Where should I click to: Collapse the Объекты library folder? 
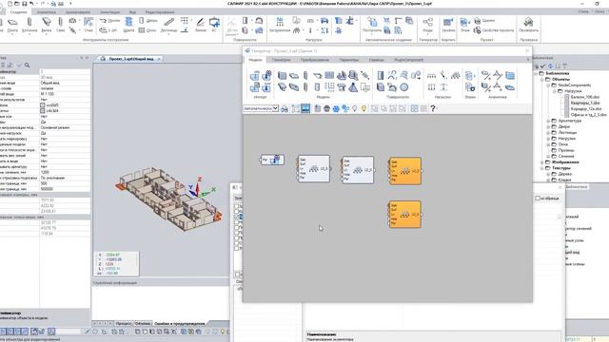pyautogui.click(x=542, y=79)
